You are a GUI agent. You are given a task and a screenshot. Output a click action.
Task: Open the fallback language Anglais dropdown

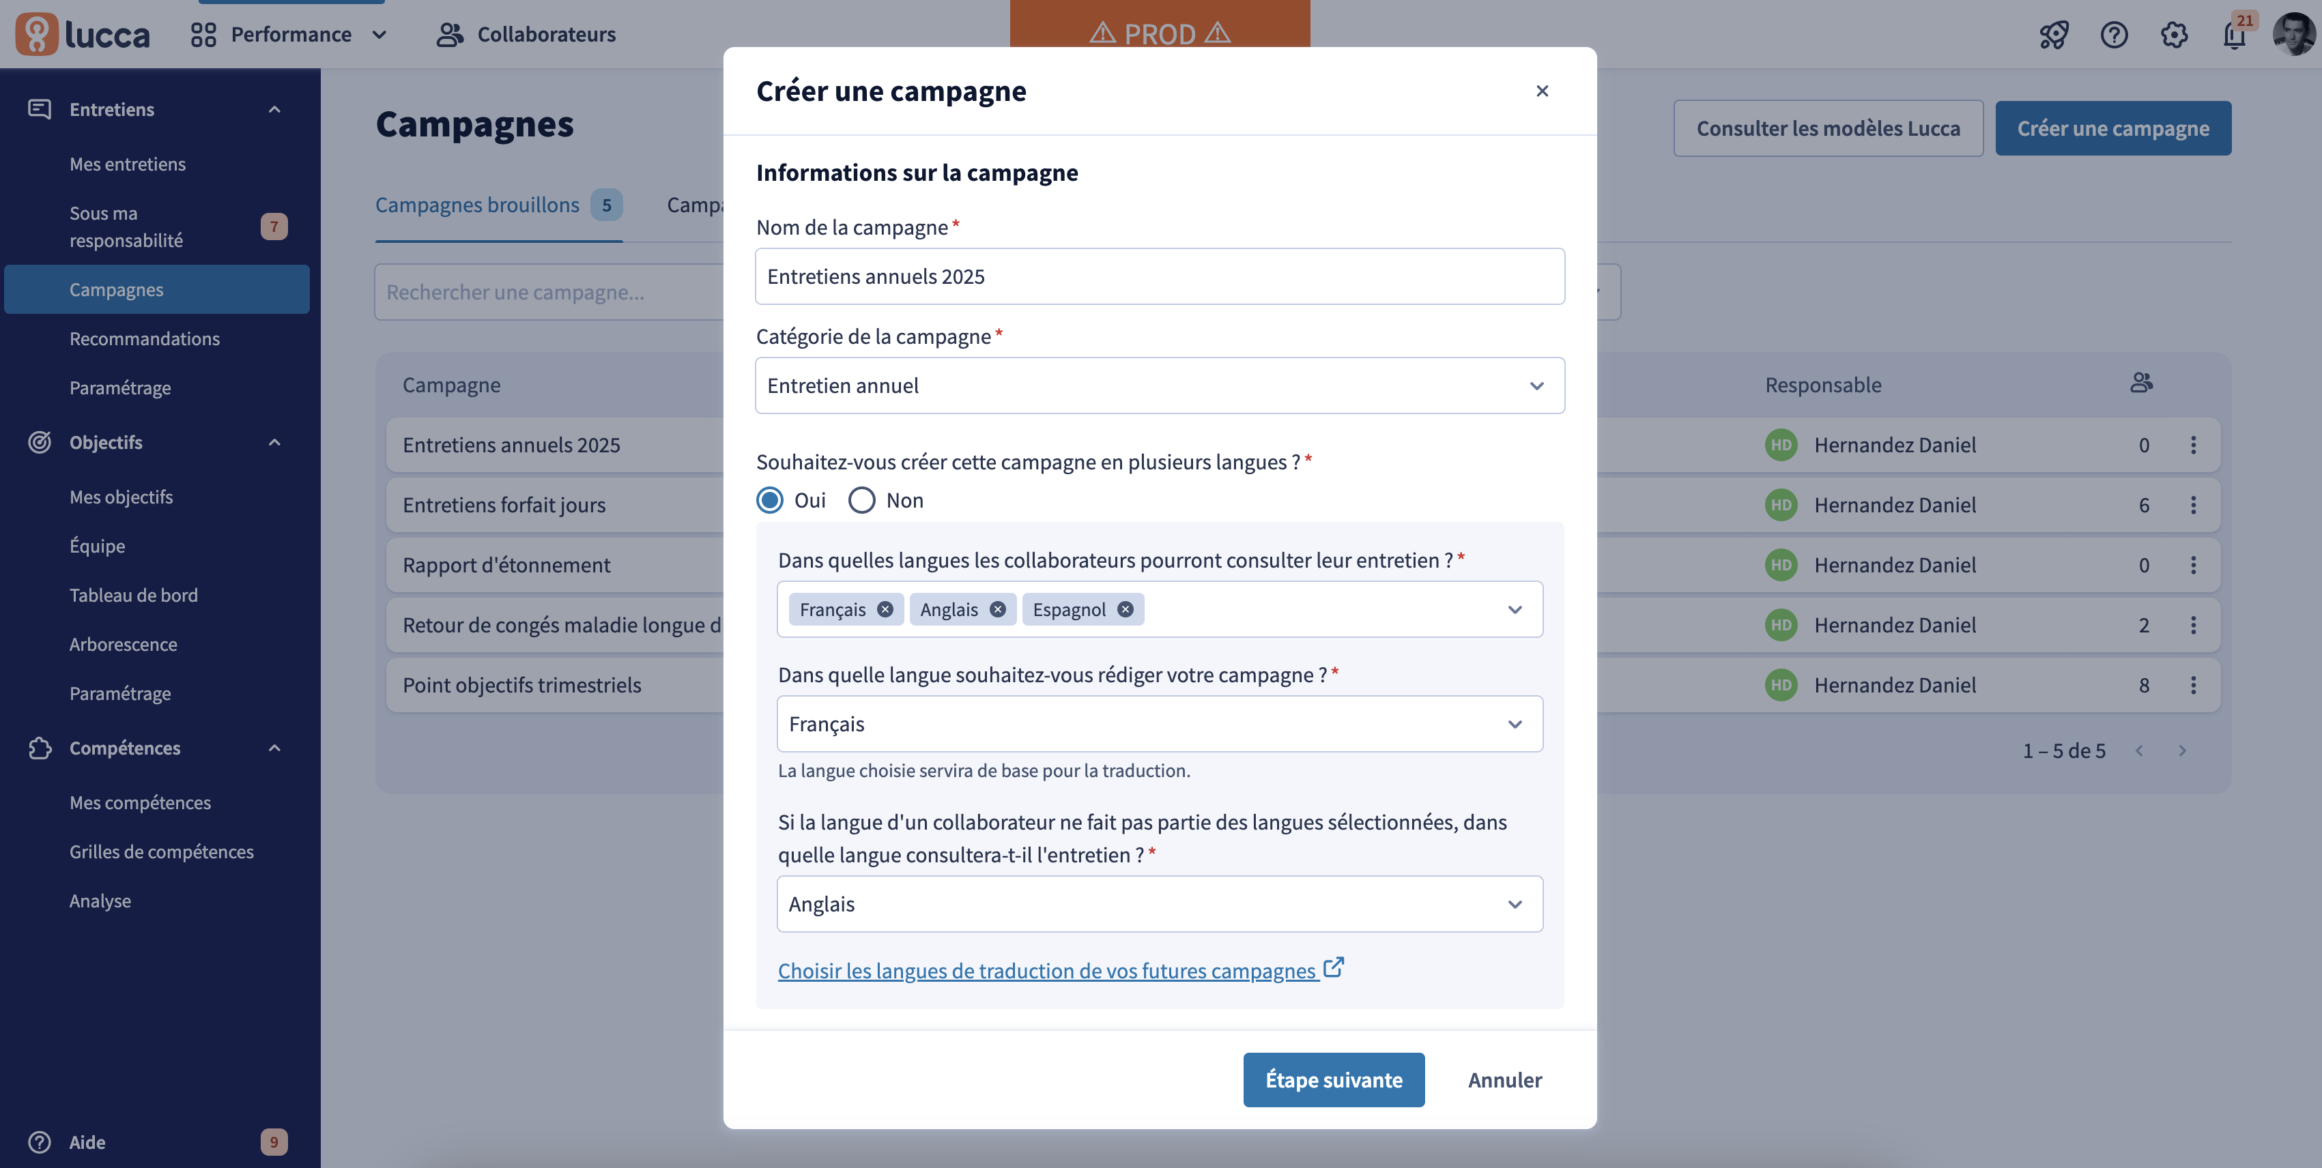[x=1159, y=904]
